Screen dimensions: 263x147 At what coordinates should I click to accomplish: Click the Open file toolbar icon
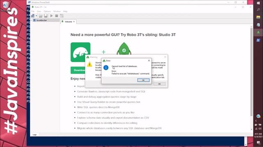(x=41, y=16)
